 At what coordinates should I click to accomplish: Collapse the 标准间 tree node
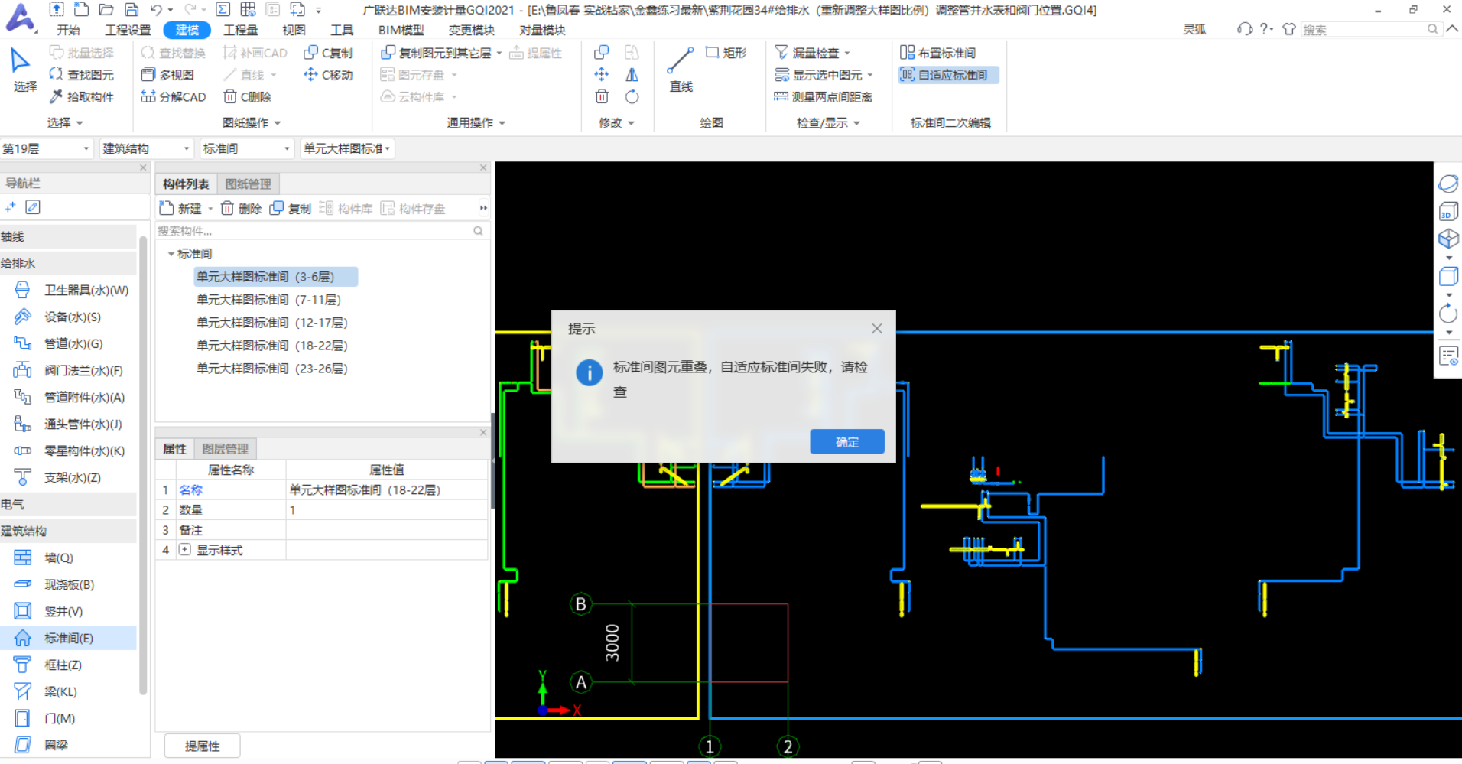(171, 254)
